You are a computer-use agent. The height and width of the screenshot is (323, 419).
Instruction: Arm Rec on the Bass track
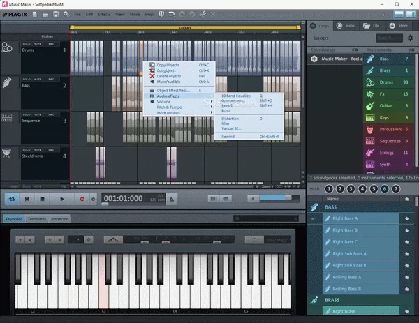(x=51, y=80)
